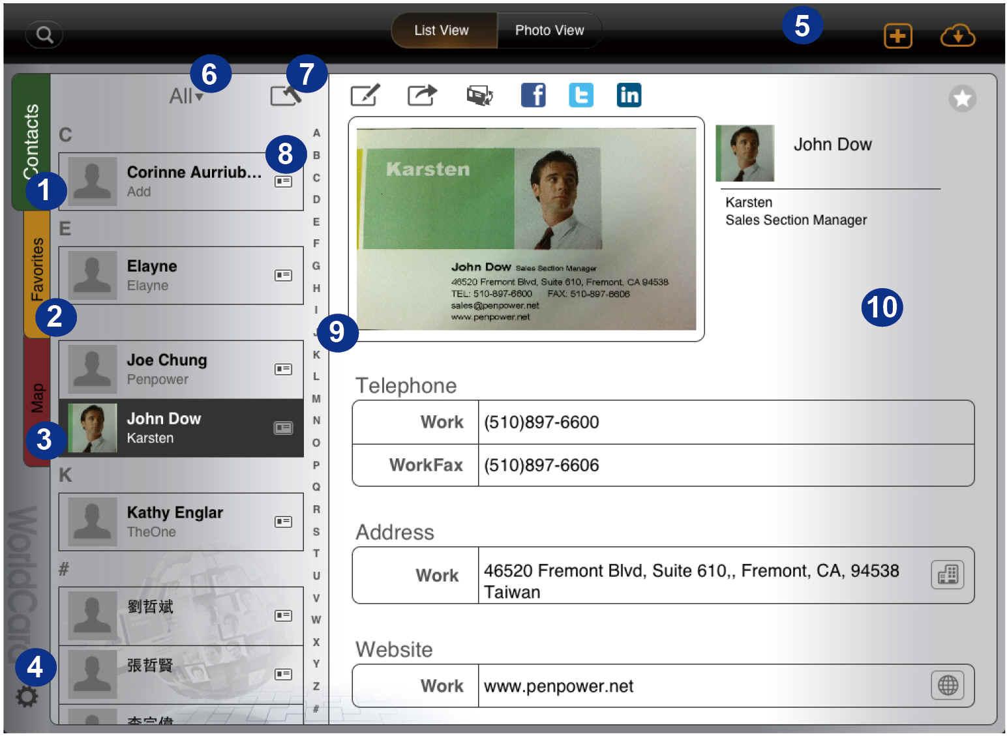This screenshot has height=736, width=1007.
Task: Click the search magnifier icon
Action: (x=44, y=35)
